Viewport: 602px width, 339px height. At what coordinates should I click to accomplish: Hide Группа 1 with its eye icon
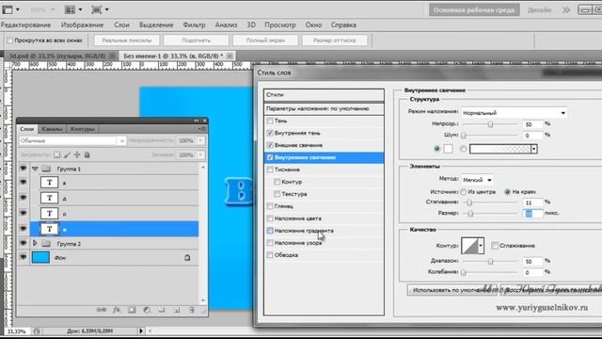pos(23,169)
